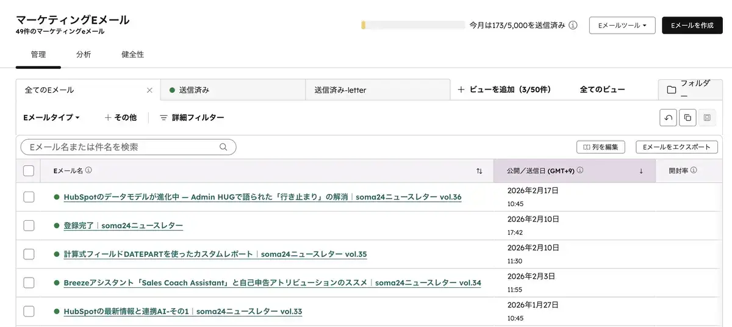
Task: Click the sort arrows in the Eメール名 column
Action: point(479,171)
